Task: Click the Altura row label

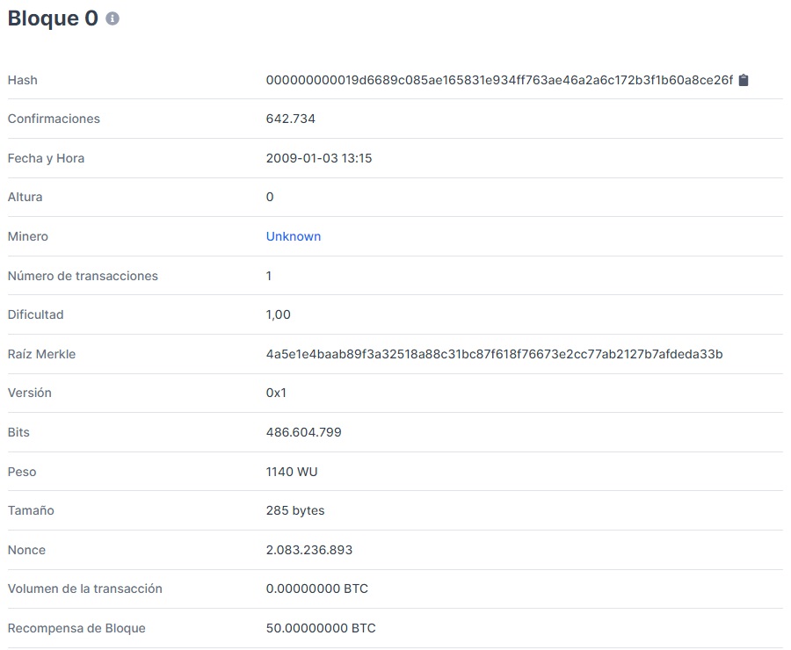Action: [x=25, y=197]
